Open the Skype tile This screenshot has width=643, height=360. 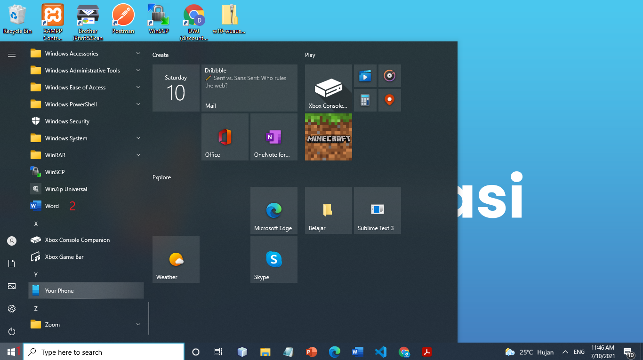(274, 259)
